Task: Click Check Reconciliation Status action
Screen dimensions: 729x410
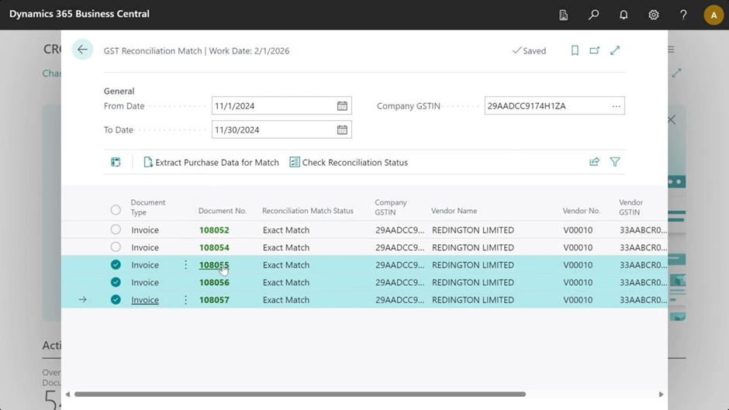Action: (348, 163)
